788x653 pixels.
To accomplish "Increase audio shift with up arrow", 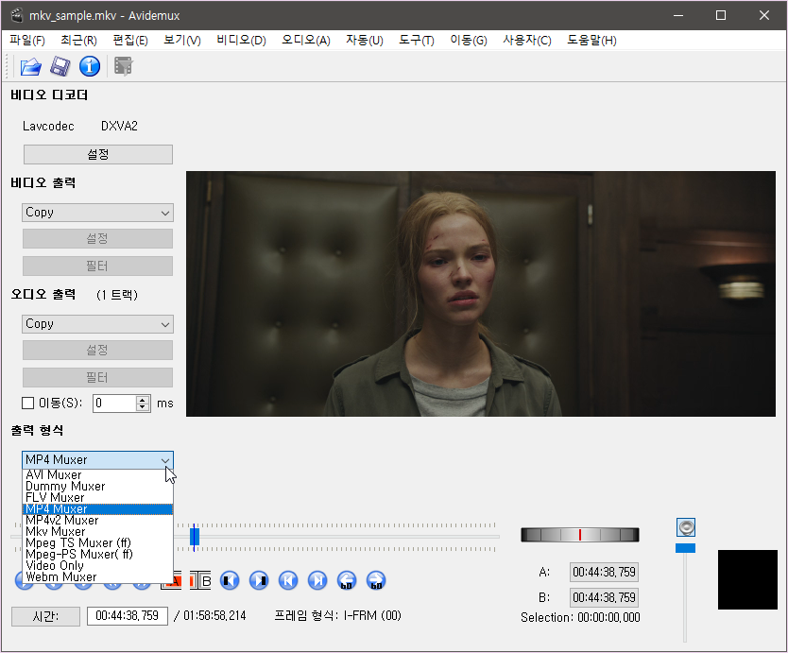I will 144,399.
